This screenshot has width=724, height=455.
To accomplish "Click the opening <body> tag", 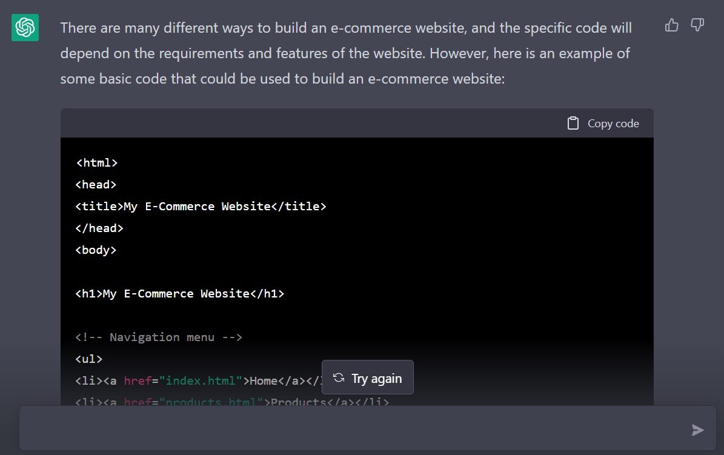I will 96,250.
